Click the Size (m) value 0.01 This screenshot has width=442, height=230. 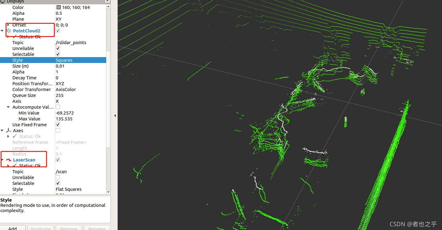pos(60,66)
